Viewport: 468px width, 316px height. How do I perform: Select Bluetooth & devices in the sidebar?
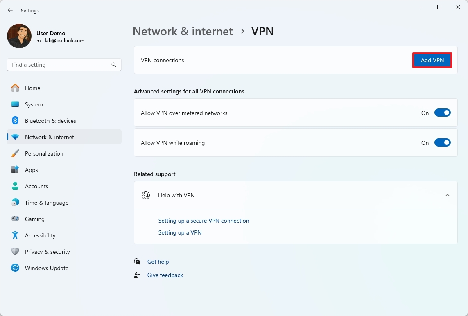point(50,120)
